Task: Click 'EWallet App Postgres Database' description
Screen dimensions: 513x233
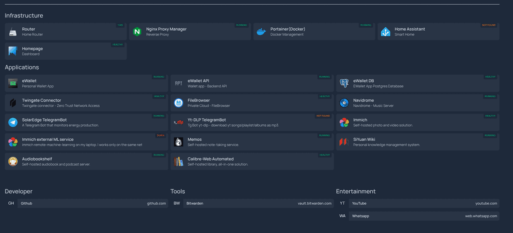Action: point(378,86)
